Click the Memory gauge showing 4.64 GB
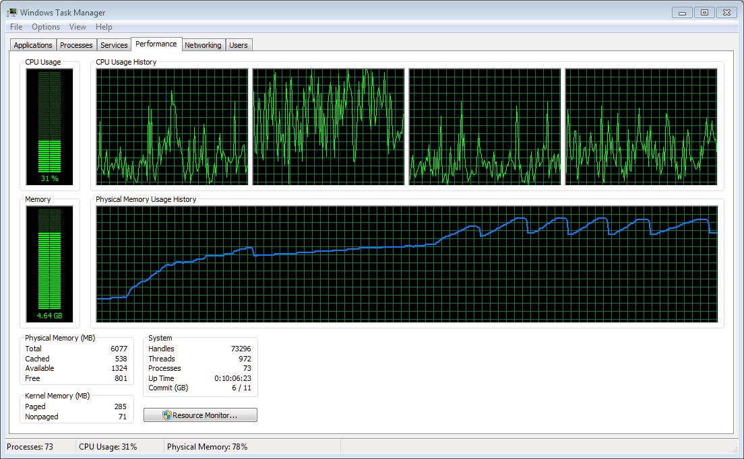The image size is (744, 459). point(49,264)
